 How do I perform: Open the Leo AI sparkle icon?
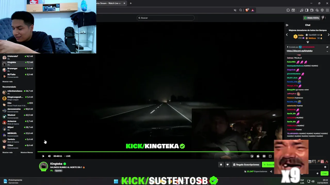[x=317, y=10]
